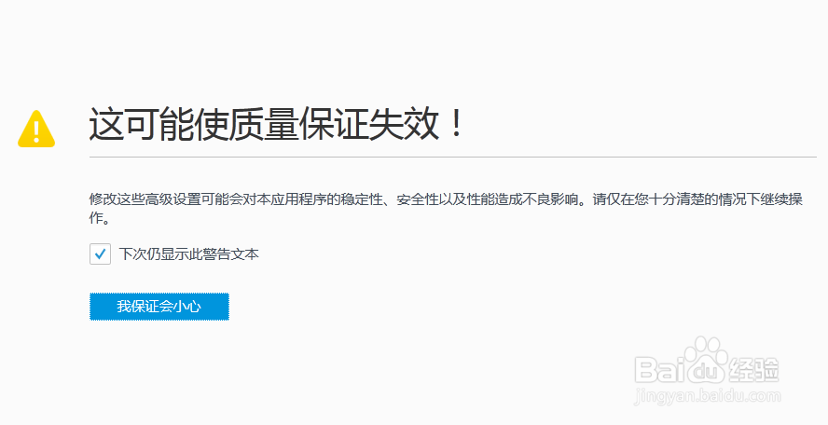Click the word 安全性 in the warning text
The height and width of the screenshot is (425, 828).
pyautogui.click(x=417, y=199)
